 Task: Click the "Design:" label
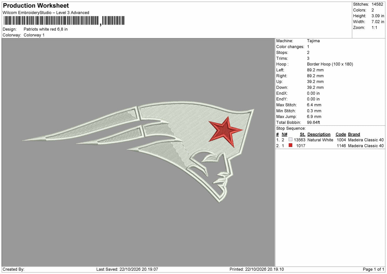[x=9, y=29]
